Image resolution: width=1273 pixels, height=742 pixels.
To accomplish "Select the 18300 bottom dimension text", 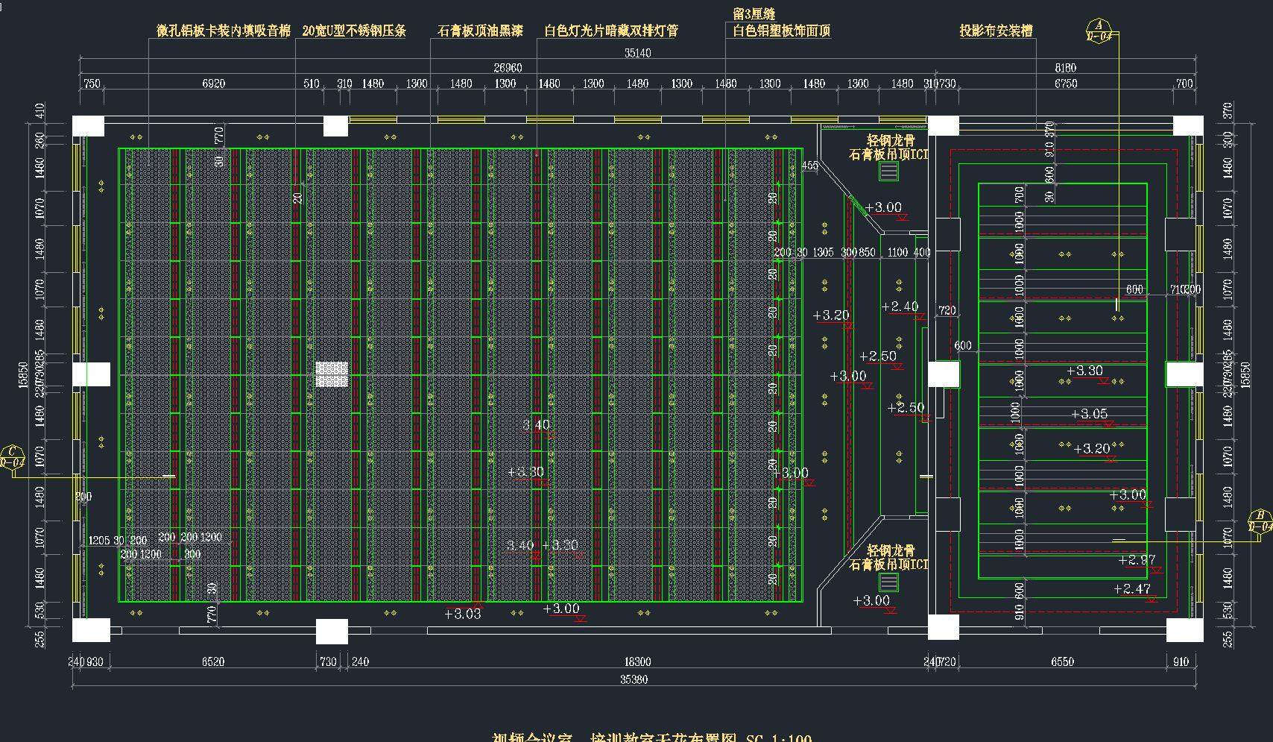I will coord(637,661).
